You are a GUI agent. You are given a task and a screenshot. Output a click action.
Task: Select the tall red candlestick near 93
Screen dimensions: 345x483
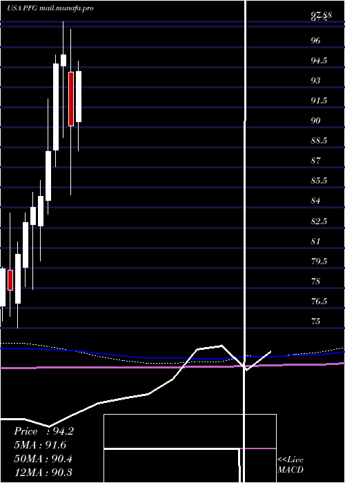pos(71,99)
